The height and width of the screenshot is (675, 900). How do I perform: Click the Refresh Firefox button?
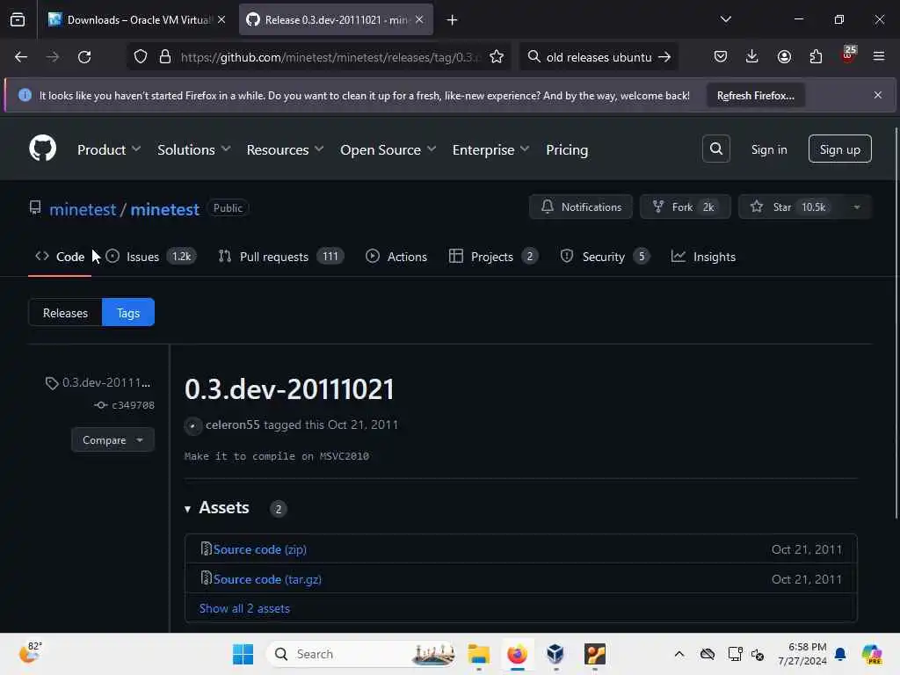pos(755,95)
